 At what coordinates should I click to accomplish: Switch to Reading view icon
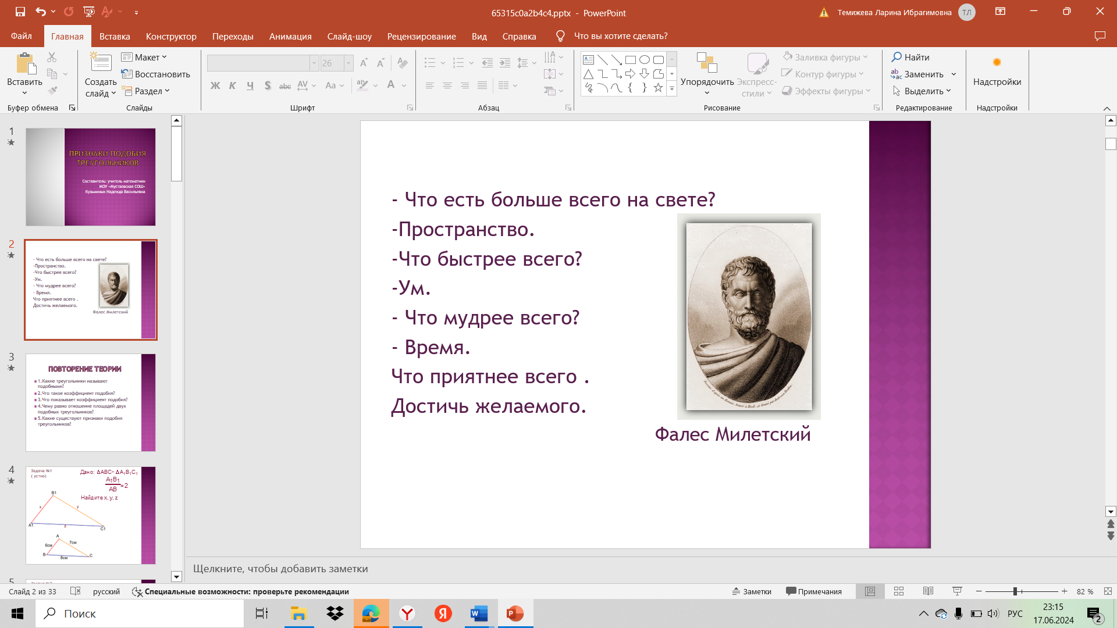click(928, 591)
